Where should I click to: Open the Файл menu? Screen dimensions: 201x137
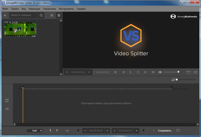point(5,9)
